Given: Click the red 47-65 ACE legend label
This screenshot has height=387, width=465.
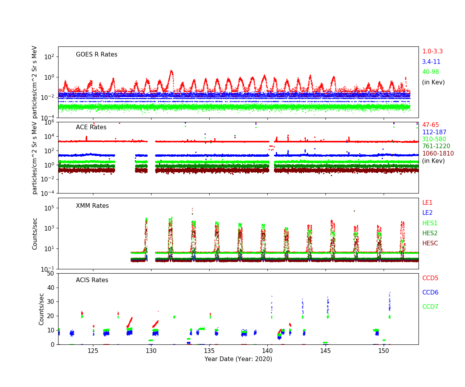Looking at the screenshot, I should coord(431,125).
